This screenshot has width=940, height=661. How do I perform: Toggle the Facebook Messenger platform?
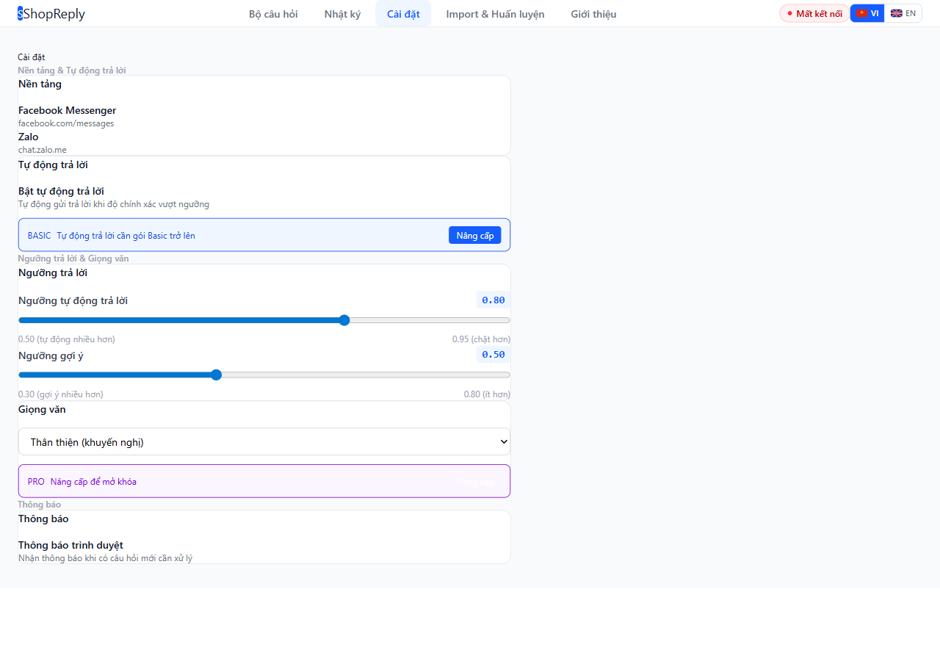[485, 116]
